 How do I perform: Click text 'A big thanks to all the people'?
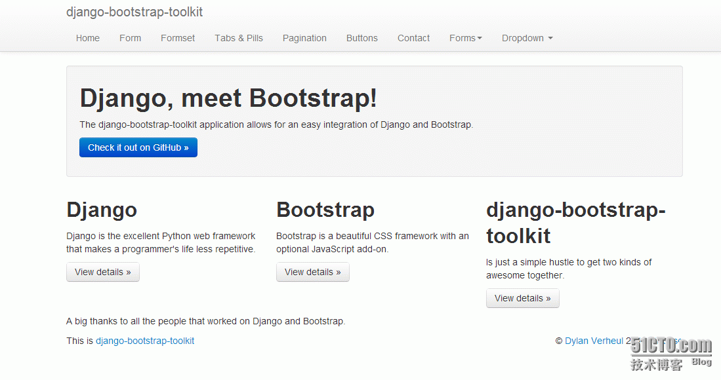[x=125, y=321]
